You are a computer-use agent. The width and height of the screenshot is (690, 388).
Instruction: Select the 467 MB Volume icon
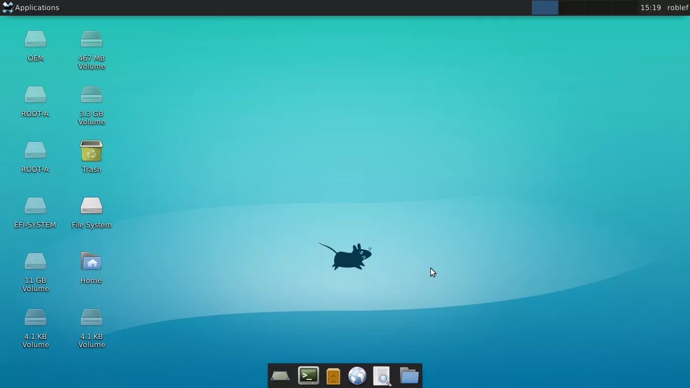[x=91, y=40]
